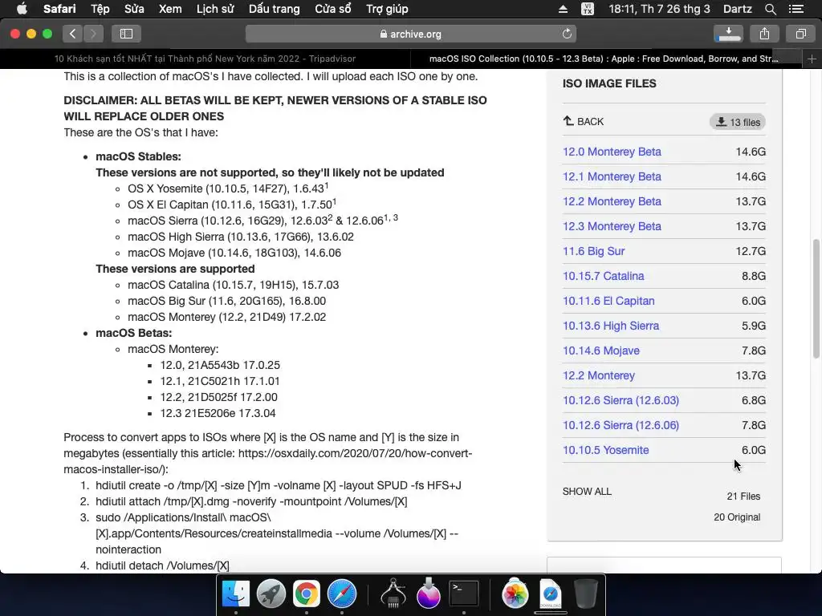Download 10.14.6 Mojave ISO
This screenshot has height=616, width=822.
point(600,351)
